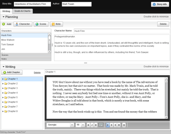The width and height of the screenshot is (171, 134).
Task: Collapse the Writing section arrow
Action: coord(3,67)
